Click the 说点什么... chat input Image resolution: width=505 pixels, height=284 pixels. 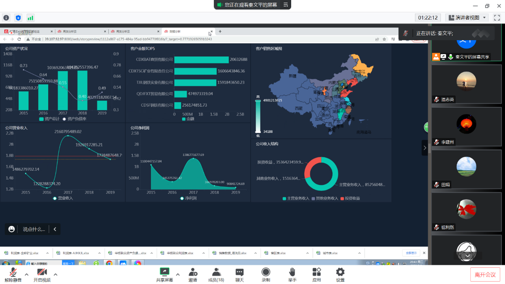[x=34, y=229]
